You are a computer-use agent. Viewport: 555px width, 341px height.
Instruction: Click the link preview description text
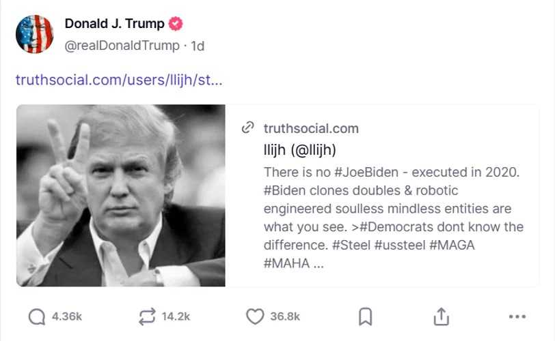tap(393, 218)
